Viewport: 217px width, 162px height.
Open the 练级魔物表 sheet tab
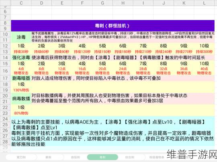tap(157, 157)
